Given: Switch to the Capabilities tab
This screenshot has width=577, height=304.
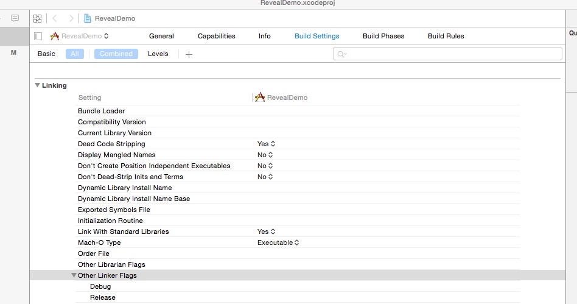Looking at the screenshot, I should click(x=217, y=36).
